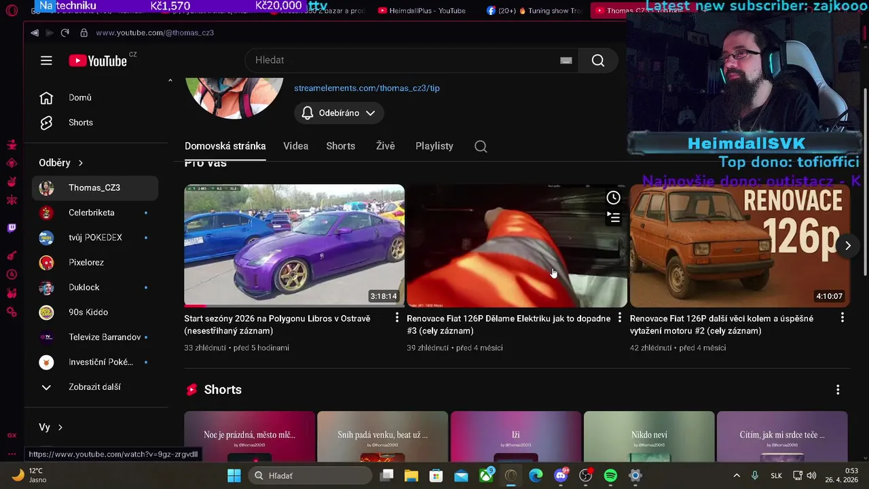Open the on-screen keyboard icon in search box
869x489 pixels.
coord(566,60)
